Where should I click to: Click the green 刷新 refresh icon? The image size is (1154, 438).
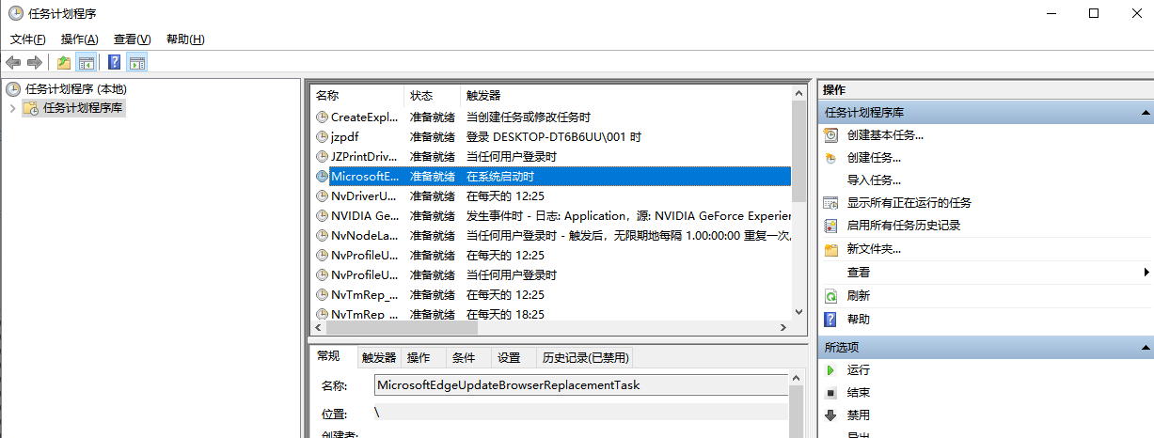click(x=830, y=295)
